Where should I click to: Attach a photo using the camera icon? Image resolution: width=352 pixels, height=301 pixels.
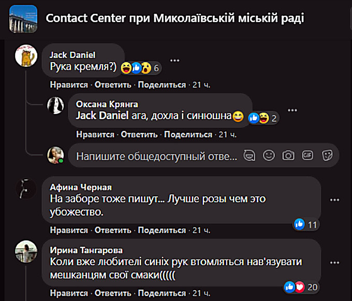pos(288,155)
